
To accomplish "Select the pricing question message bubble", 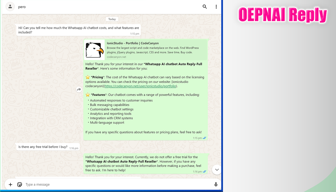I will pos(78,30).
